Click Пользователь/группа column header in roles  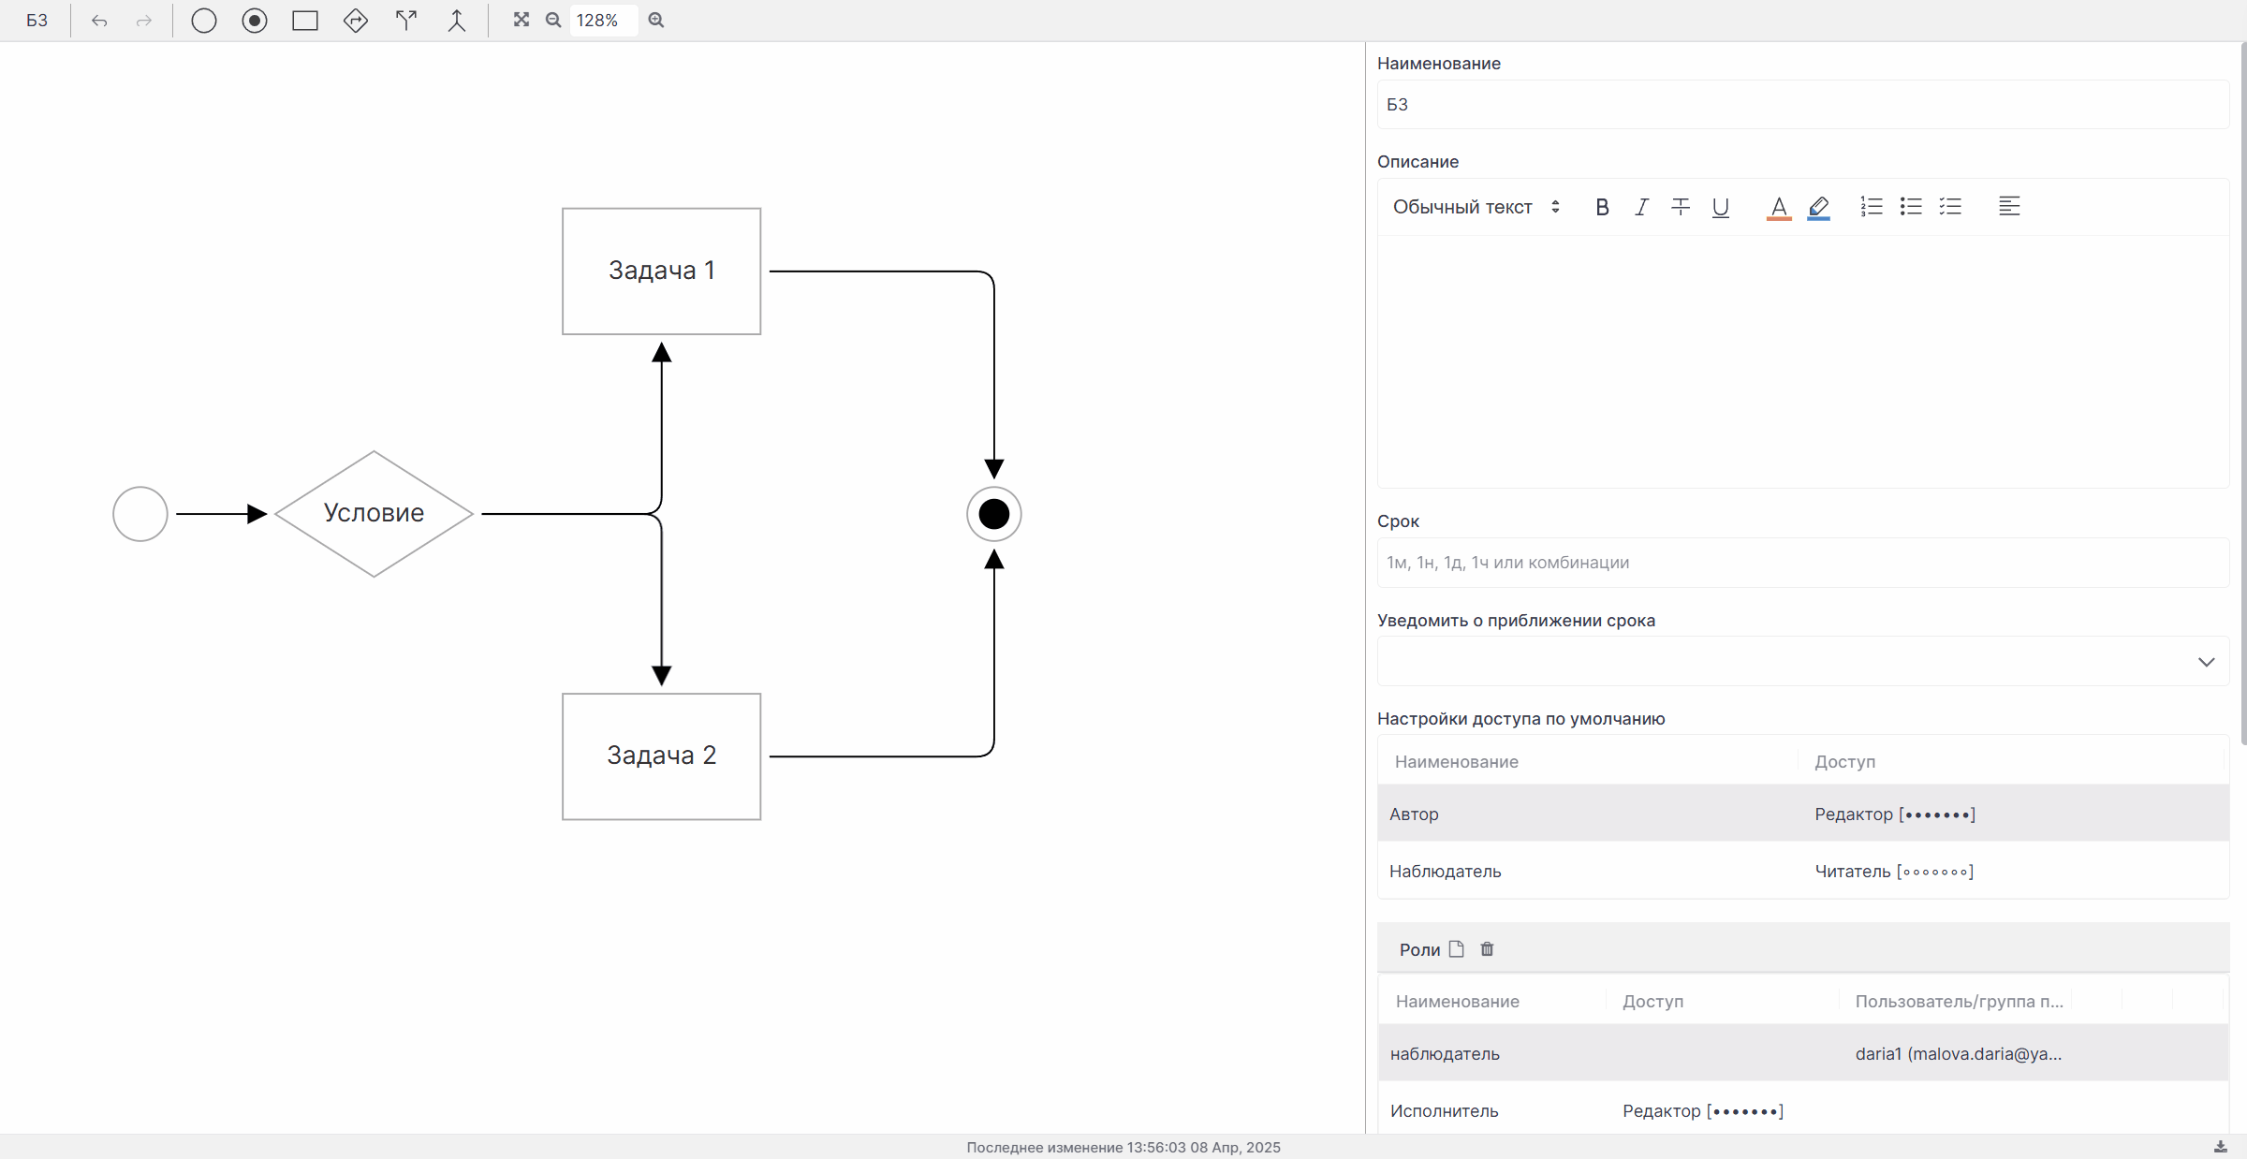pos(1960,1002)
